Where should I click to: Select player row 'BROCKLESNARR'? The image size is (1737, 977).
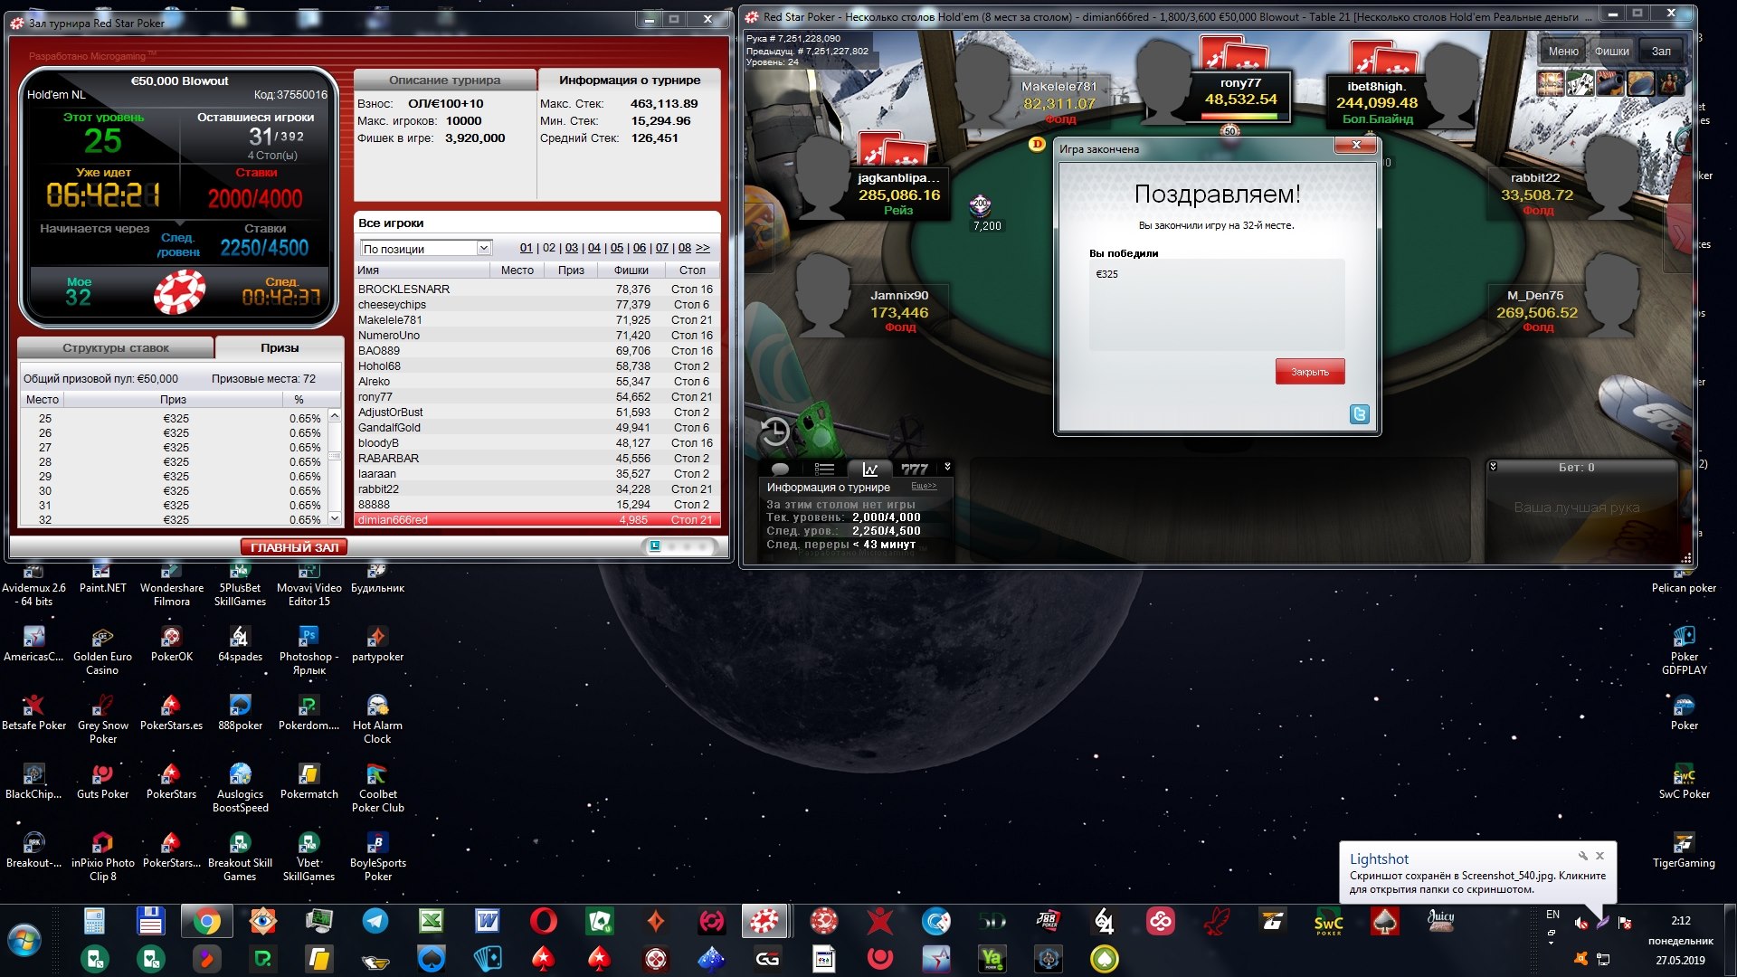click(x=536, y=289)
